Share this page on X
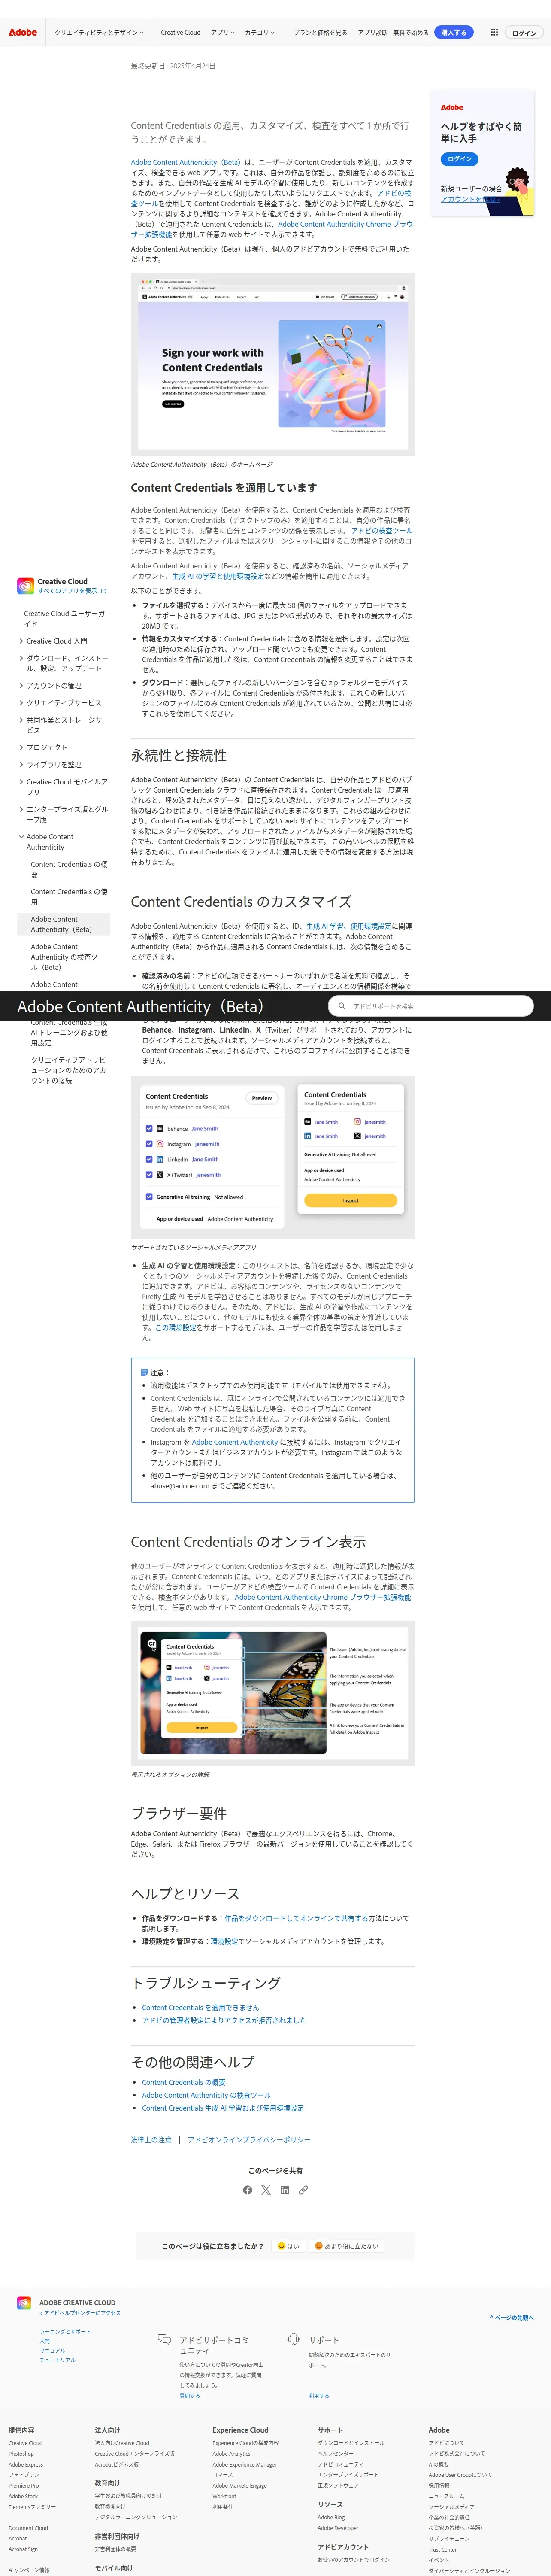This screenshot has width=551, height=2576. (x=266, y=2190)
